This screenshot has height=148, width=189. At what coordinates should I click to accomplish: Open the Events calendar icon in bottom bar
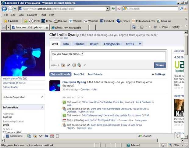tap(52, 136)
